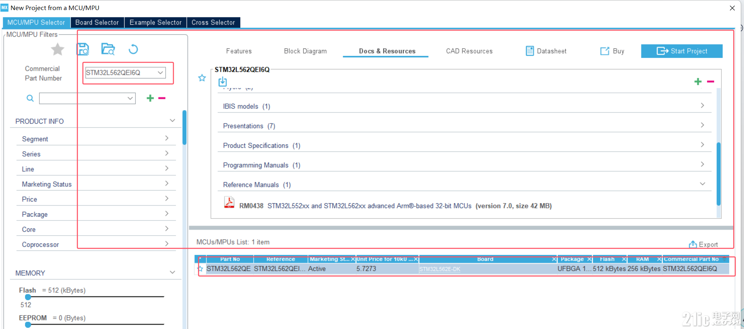The width and height of the screenshot is (744, 329).
Task: Remove the Flash column using its X
Action: [624, 259]
